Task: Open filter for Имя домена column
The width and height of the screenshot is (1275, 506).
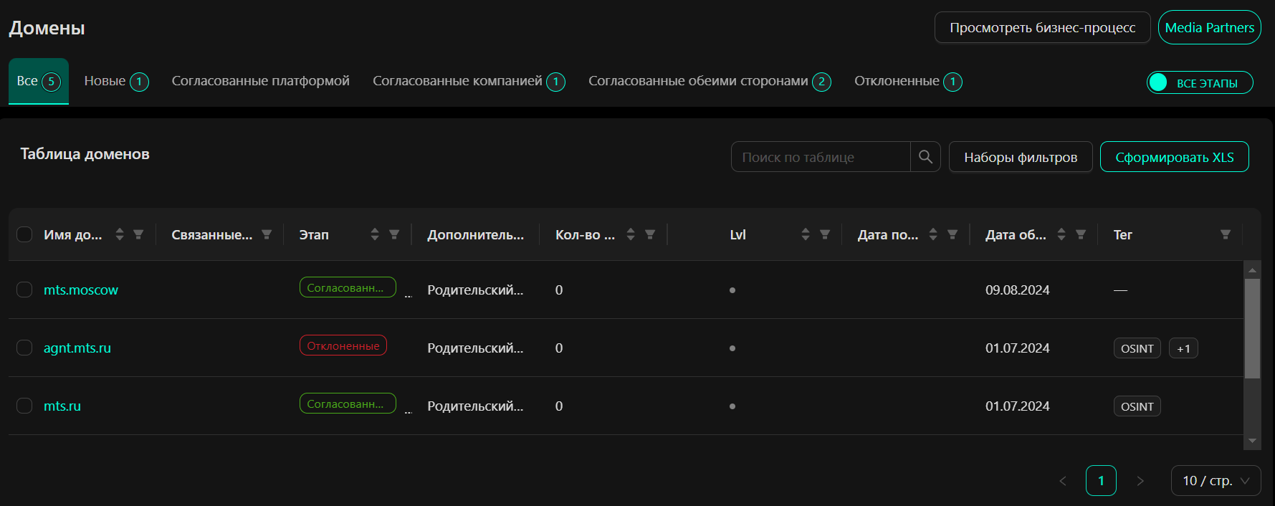Action: click(138, 234)
